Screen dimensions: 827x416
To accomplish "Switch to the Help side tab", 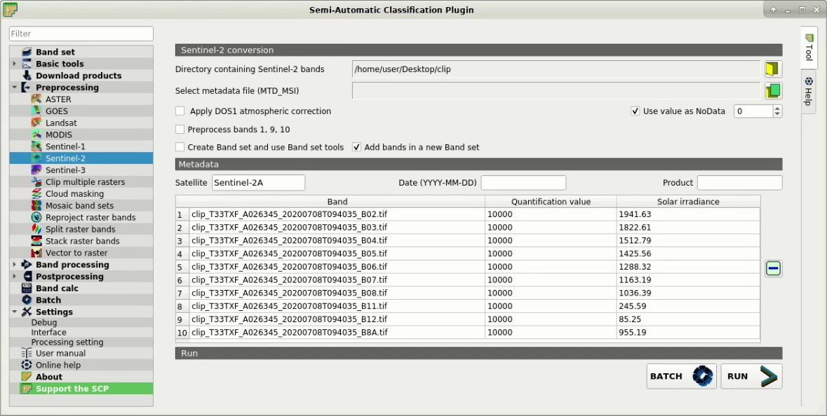I will [809, 90].
